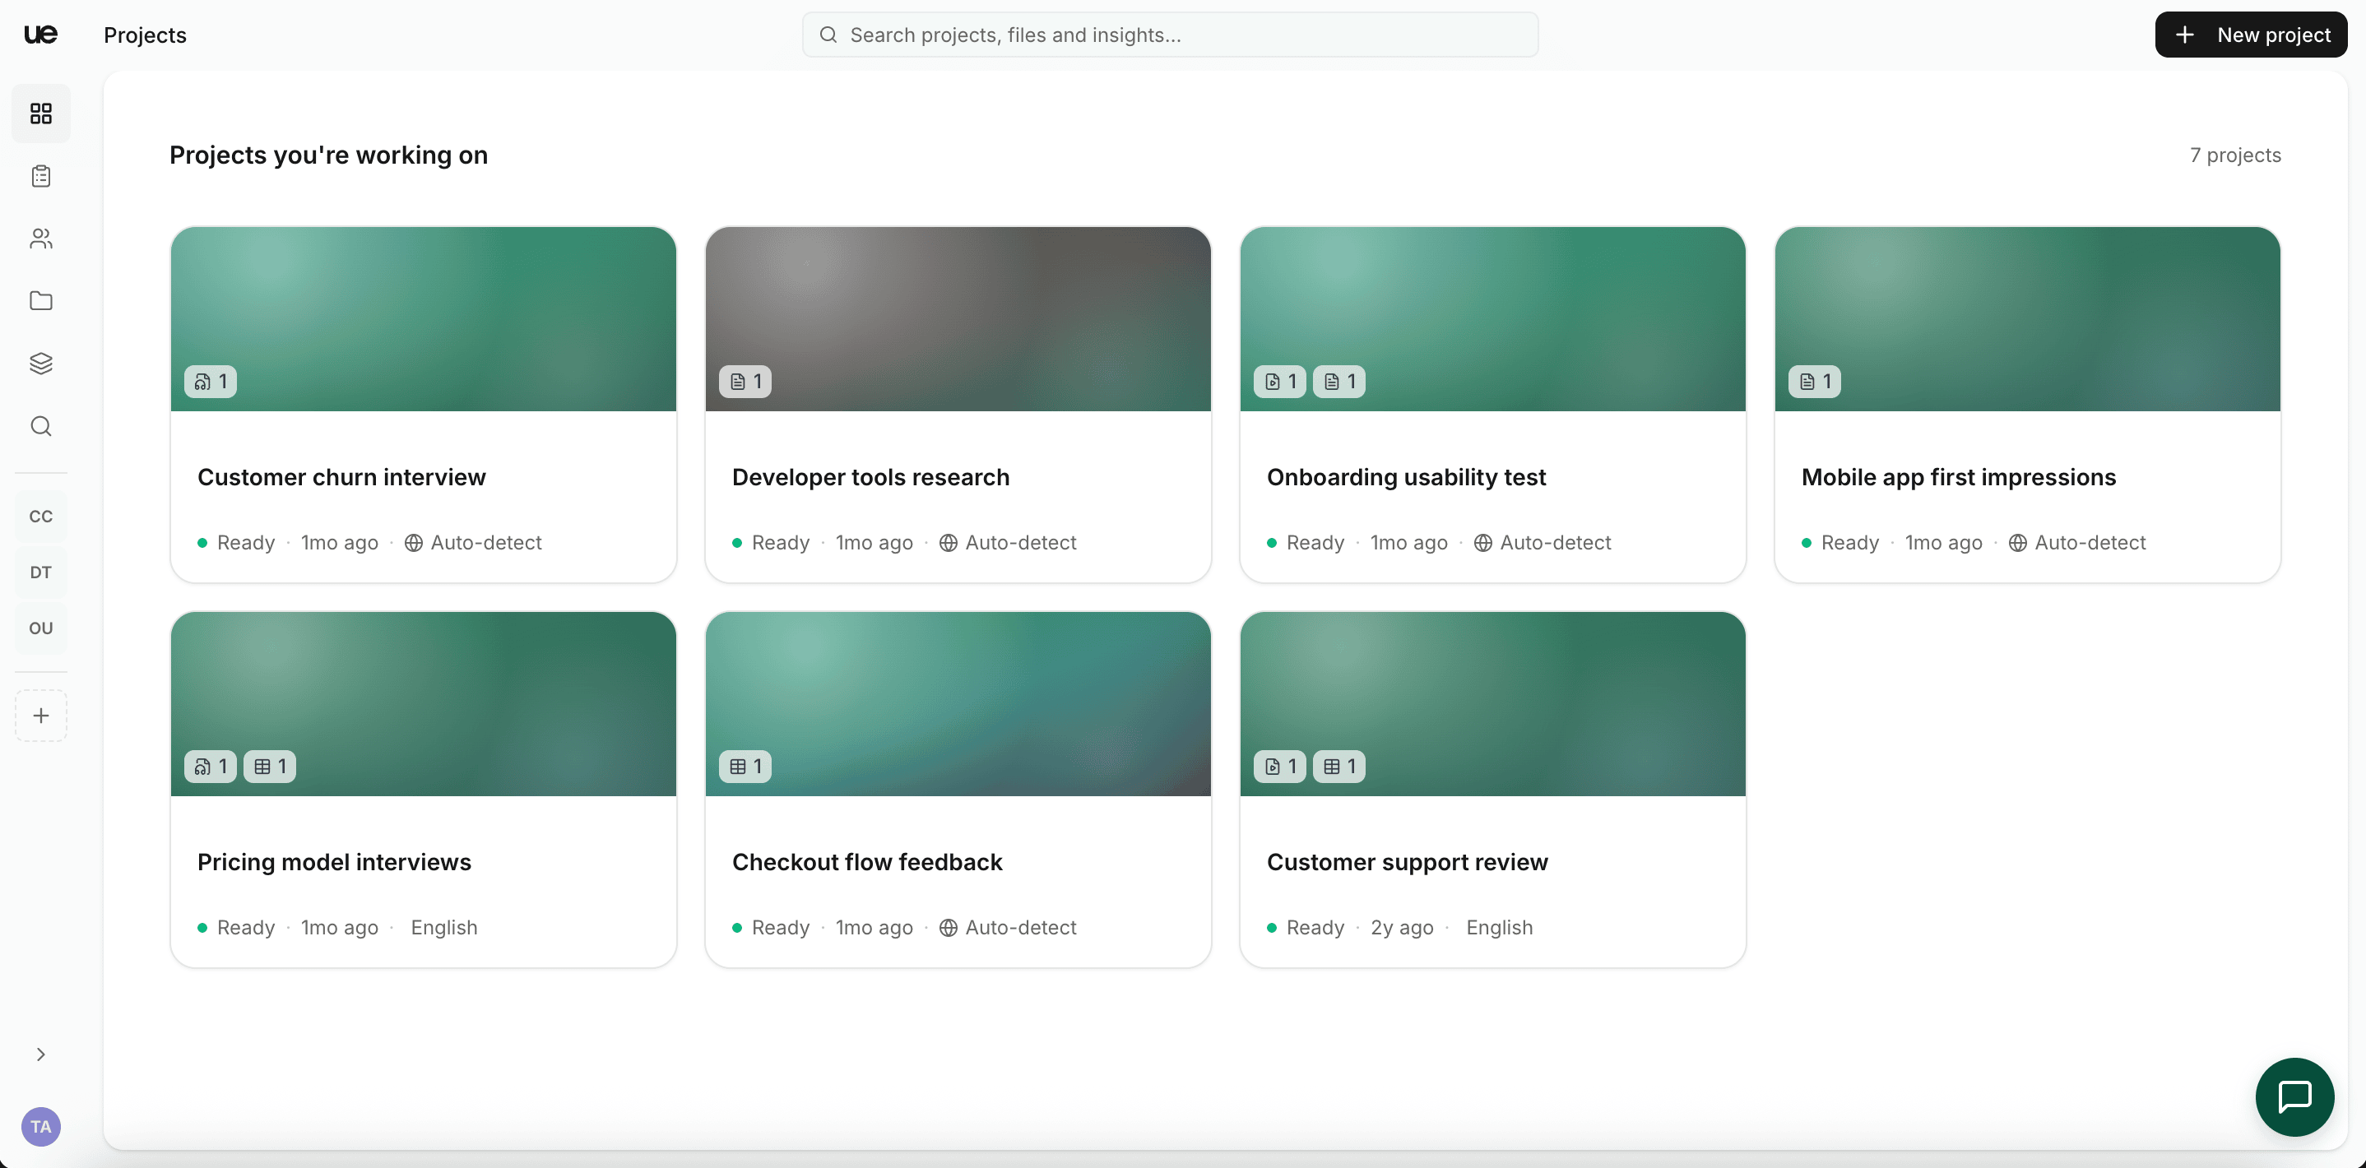2366x1168 pixels.
Task: Click audio badge on Customer churn interview card
Action: [x=211, y=381]
